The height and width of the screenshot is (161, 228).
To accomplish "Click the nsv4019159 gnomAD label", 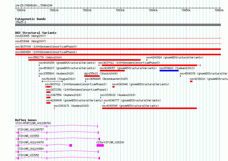I will [67, 63].
